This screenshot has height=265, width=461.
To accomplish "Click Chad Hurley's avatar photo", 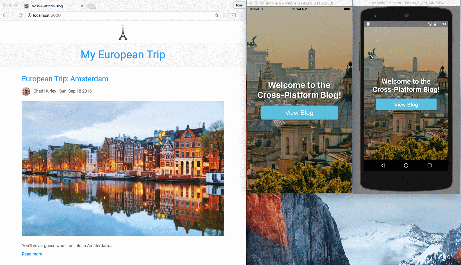I will [x=26, y=91].
